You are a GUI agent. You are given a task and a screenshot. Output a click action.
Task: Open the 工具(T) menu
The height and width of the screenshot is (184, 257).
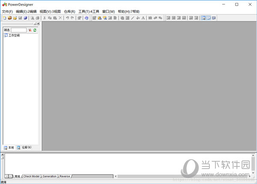coord(89,12)
